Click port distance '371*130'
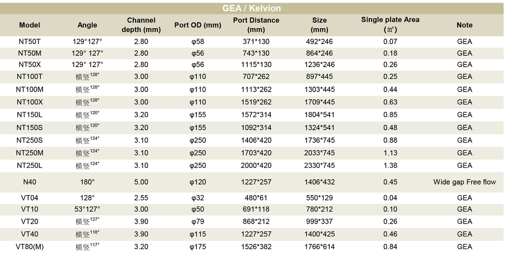The width and height of the screenshot is (508, 265). tap(256, 41)
